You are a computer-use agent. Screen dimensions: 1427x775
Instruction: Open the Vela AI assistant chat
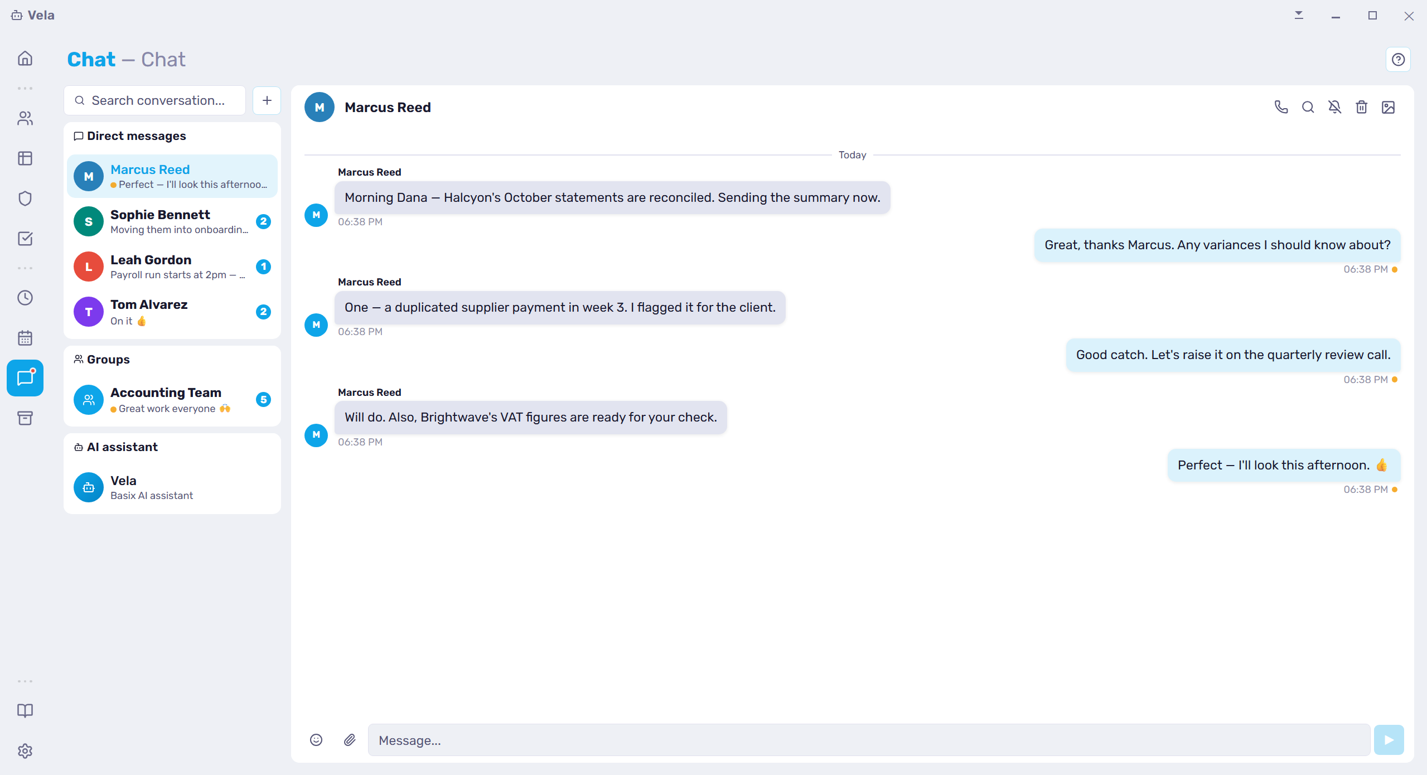coord(172,487)
